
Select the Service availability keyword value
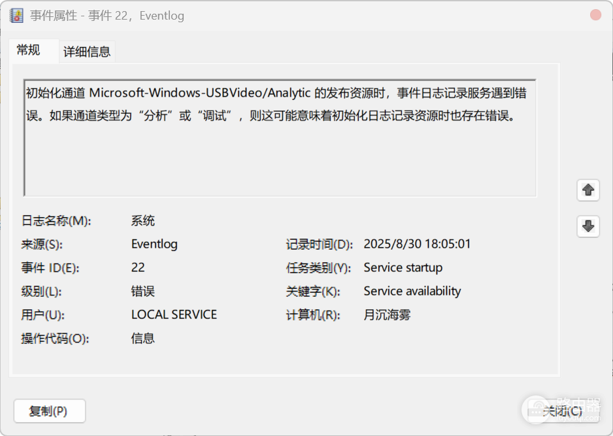412,291
